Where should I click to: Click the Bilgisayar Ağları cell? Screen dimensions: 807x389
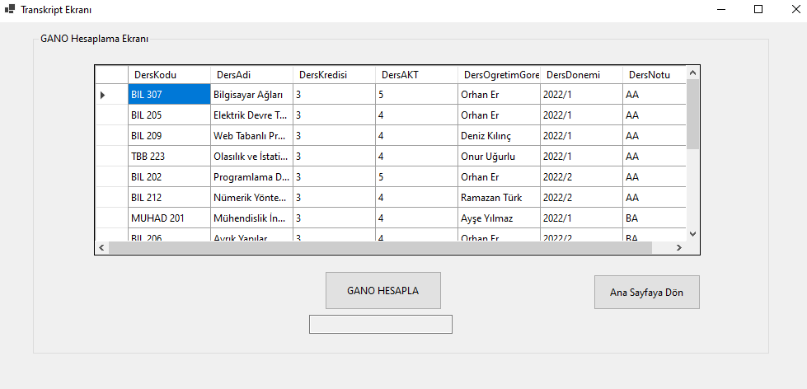click(251, 94)
